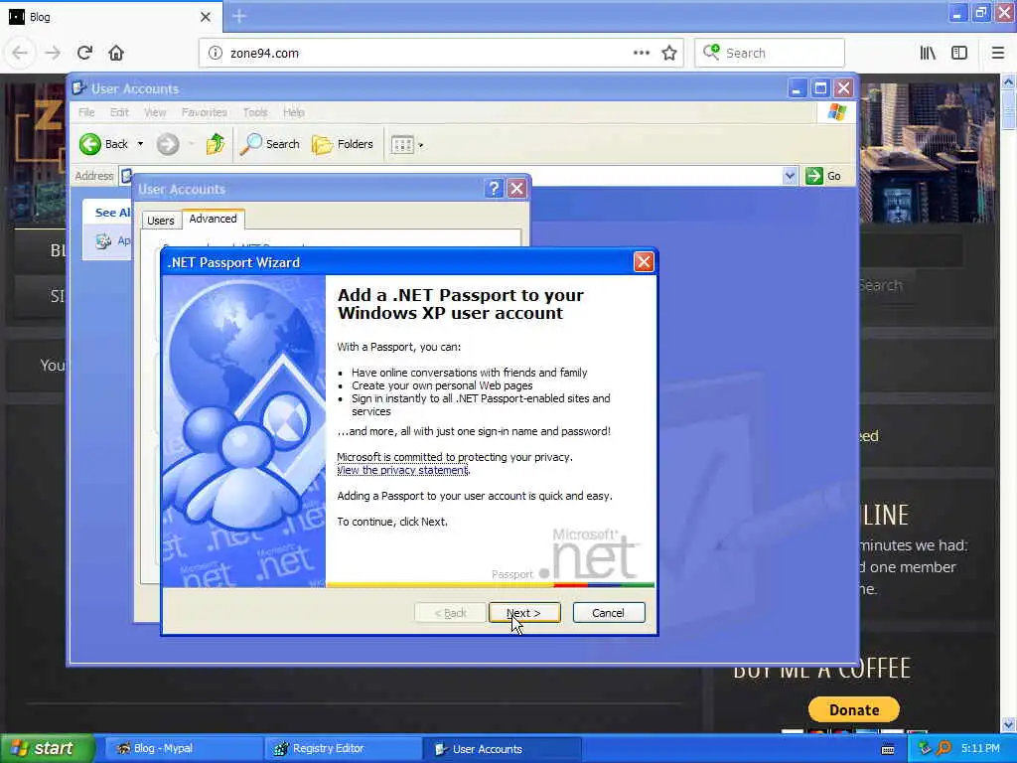Open the browser hamburger menu
The height and width of the screenshot is (763, 1017).
tap(997, 54)
